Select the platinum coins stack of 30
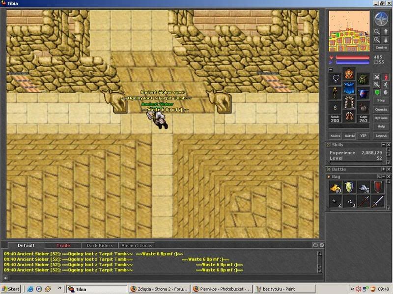The width and height of the screenshot is (393, 294). point(364,188)
